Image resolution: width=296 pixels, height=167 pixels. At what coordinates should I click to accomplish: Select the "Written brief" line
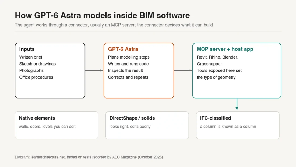[31, 57]
